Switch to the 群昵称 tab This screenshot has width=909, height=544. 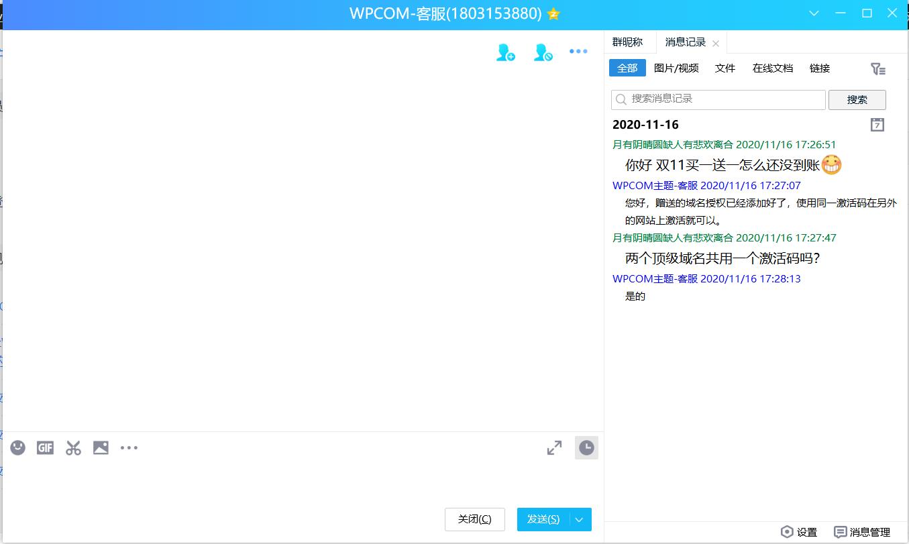[x=628, y=42]
